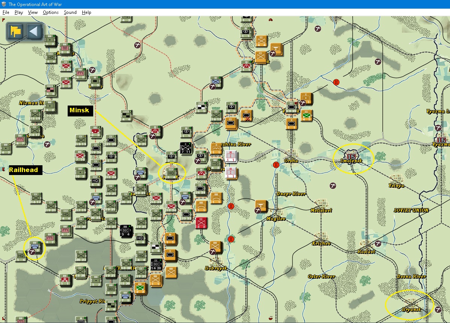Select the blue crossed unit with supply icon
Image resolution: width=450 pixels, height=323 pixels.
[215, 83]
